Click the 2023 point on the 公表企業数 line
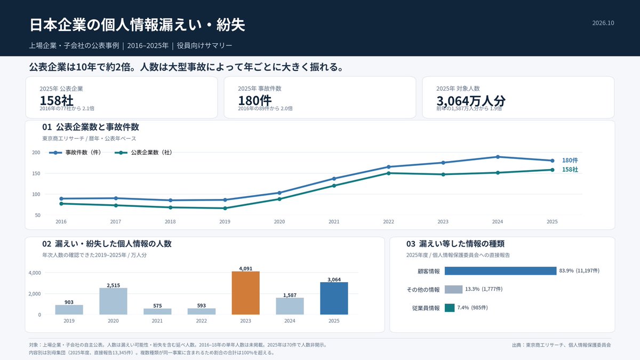The image size is (640, 360). click(x=443, y=174)
